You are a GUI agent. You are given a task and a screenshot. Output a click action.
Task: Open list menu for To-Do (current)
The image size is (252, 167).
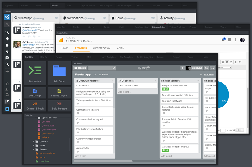point(155,81)
